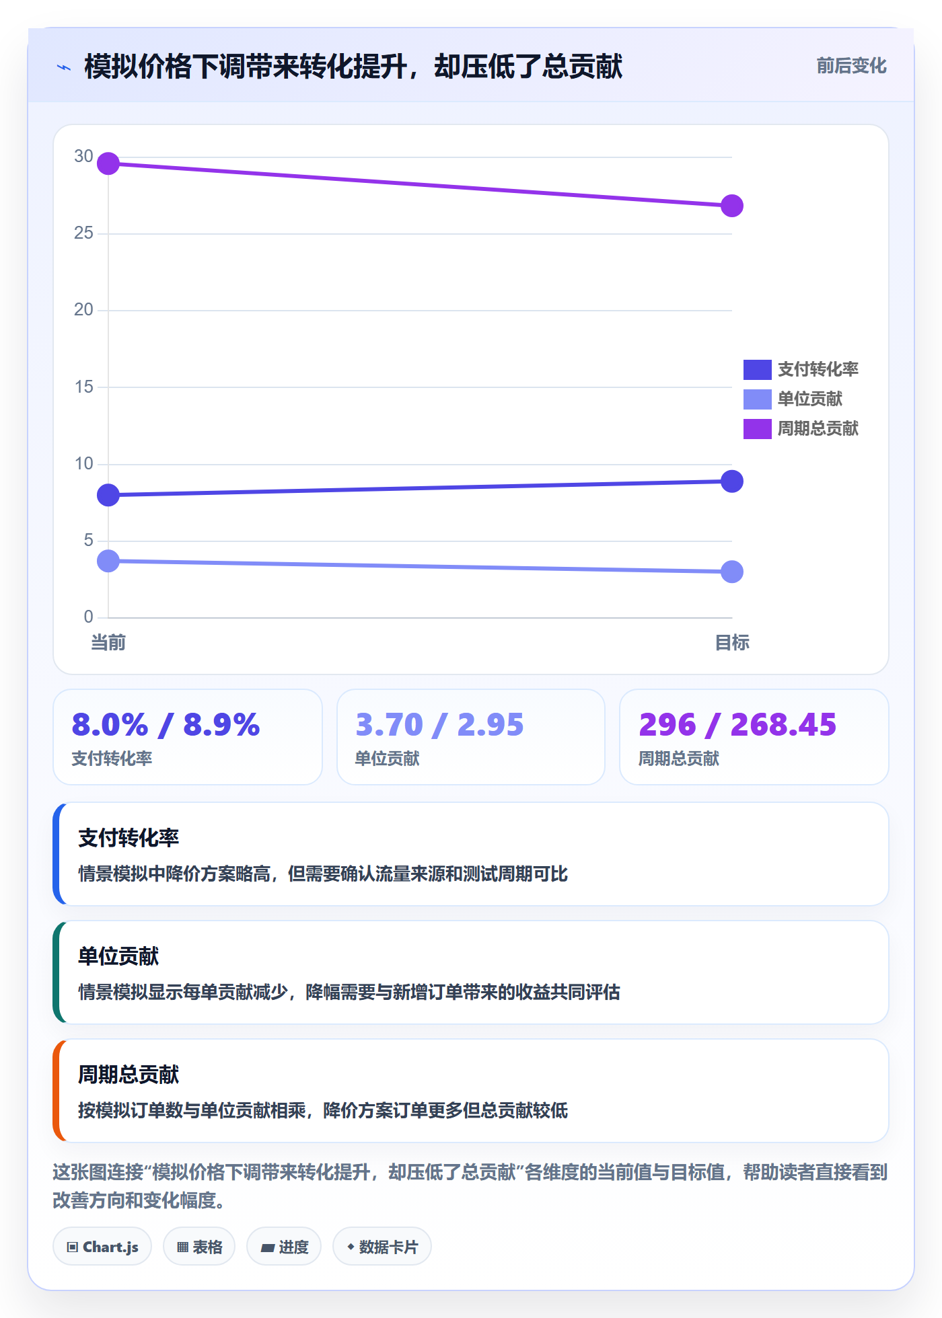Click the y-axis label 30
942x1318 pixels.
(83, 156)
